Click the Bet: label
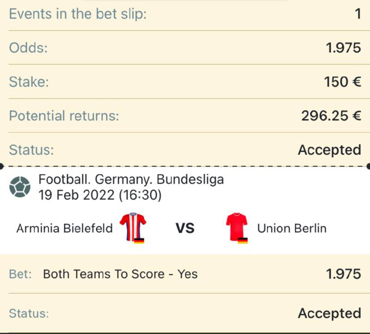 pos(20,274)
